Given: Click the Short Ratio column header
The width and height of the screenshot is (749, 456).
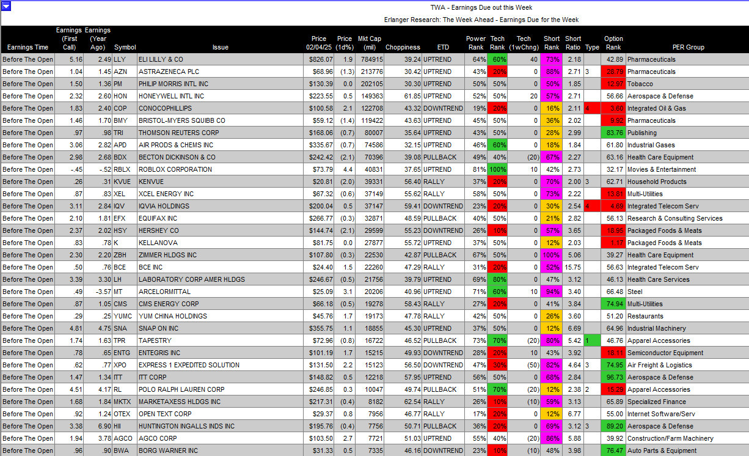Looking at the screenshot, I should tap(573, 43).
